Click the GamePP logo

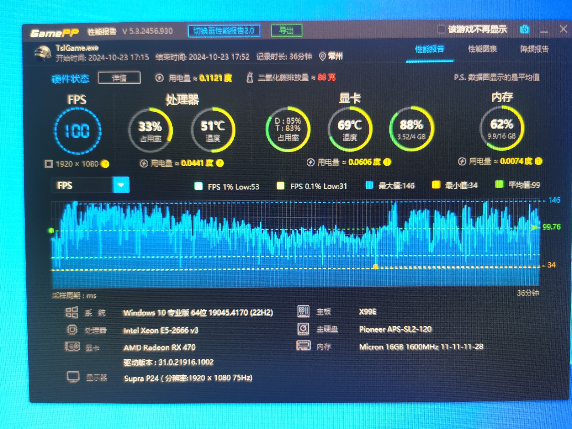(x=54, y=33)
